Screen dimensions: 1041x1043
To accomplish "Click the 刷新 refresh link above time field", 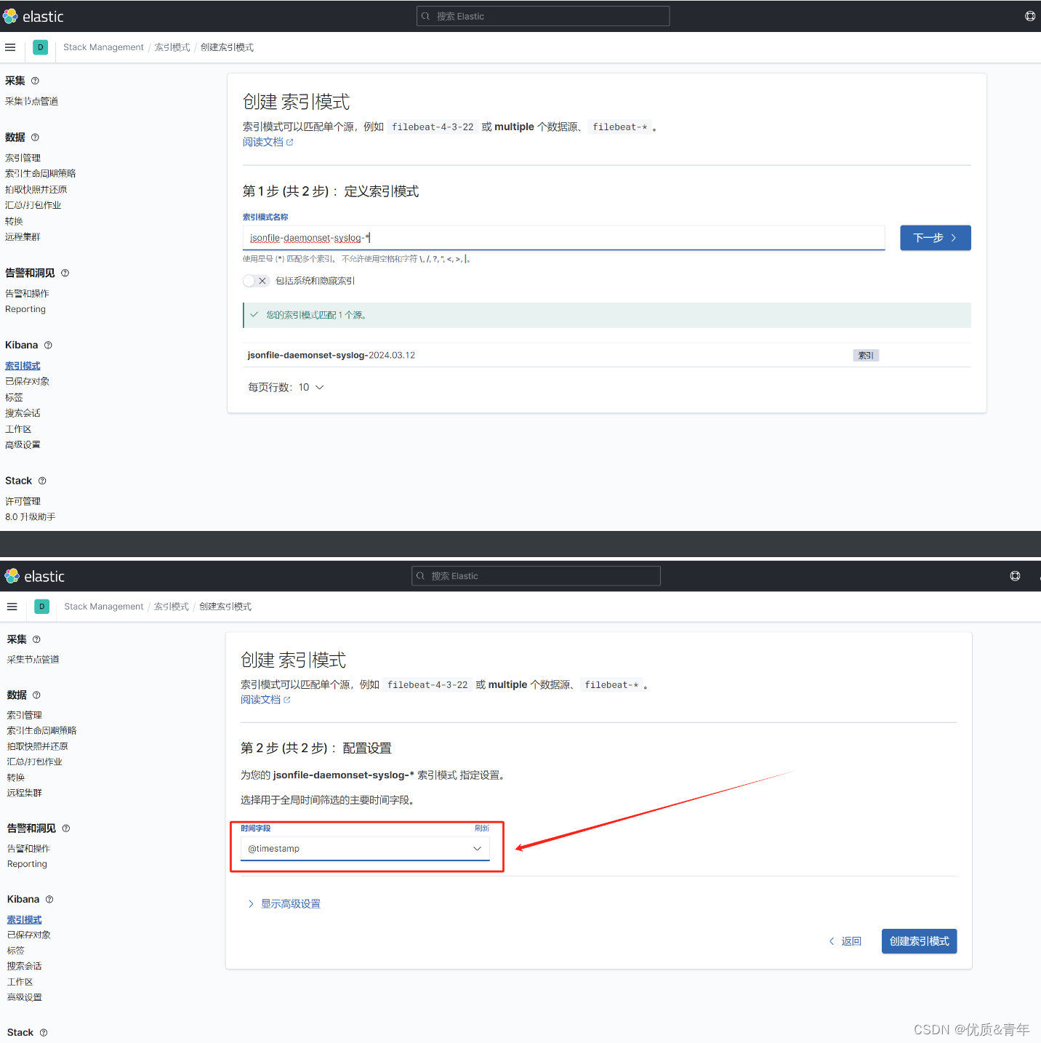I will coord(482,828).
